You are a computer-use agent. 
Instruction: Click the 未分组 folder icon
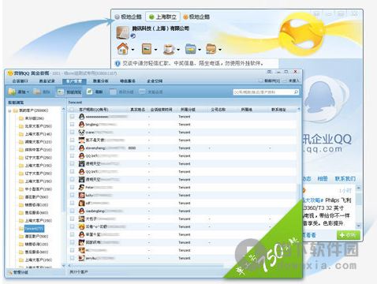point(21,118)
